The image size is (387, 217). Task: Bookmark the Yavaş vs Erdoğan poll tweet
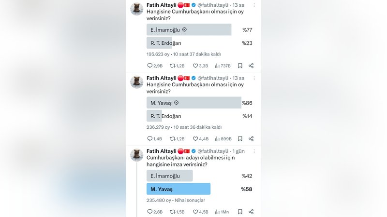click(240, 138)
